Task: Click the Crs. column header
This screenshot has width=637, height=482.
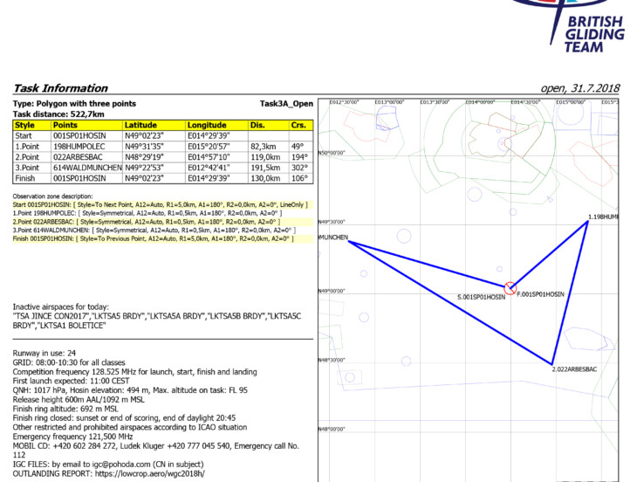Action: (298, 125)
